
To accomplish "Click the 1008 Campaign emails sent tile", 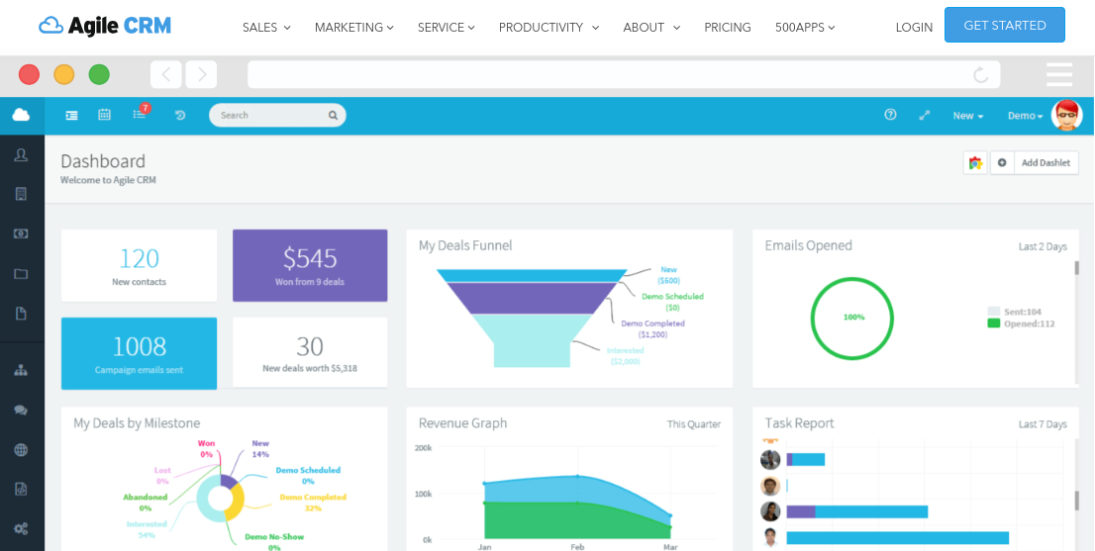I will pyautogui.click(x=139, y=353).
